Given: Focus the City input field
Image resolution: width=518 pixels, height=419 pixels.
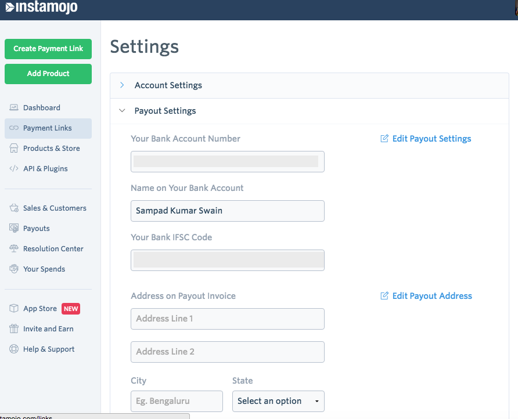Looking at the screenshot, I should (x=177, y=401).
